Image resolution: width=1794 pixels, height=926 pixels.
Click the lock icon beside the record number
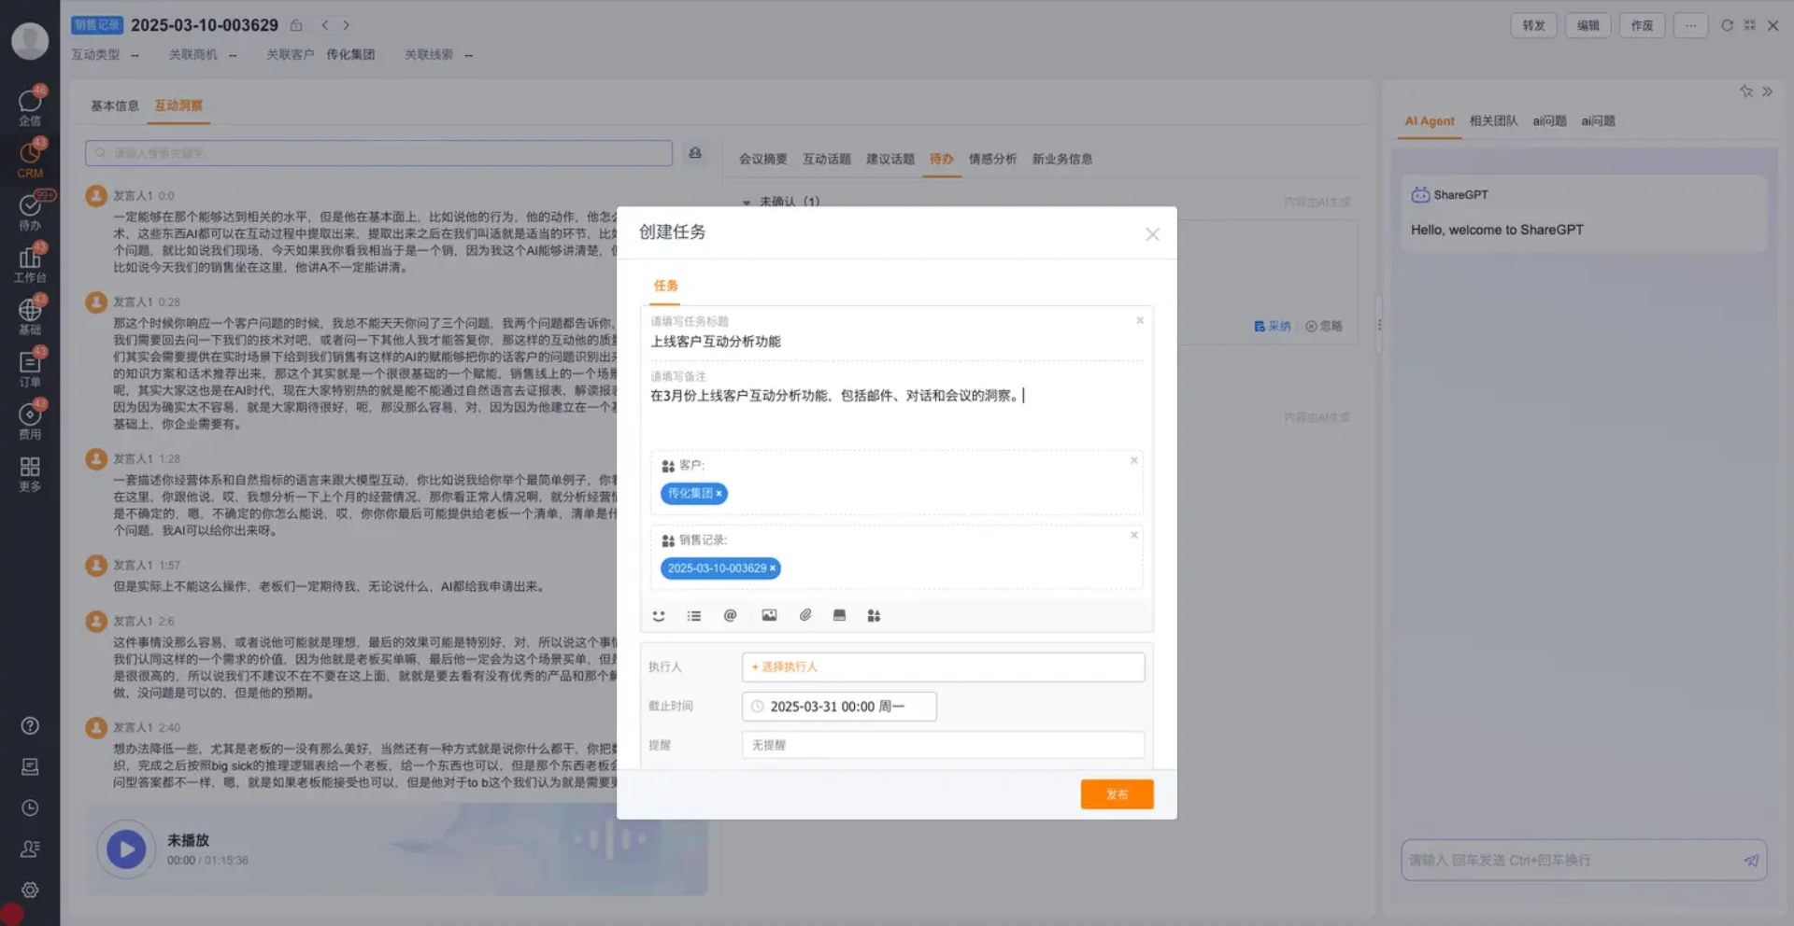(296, 25)
